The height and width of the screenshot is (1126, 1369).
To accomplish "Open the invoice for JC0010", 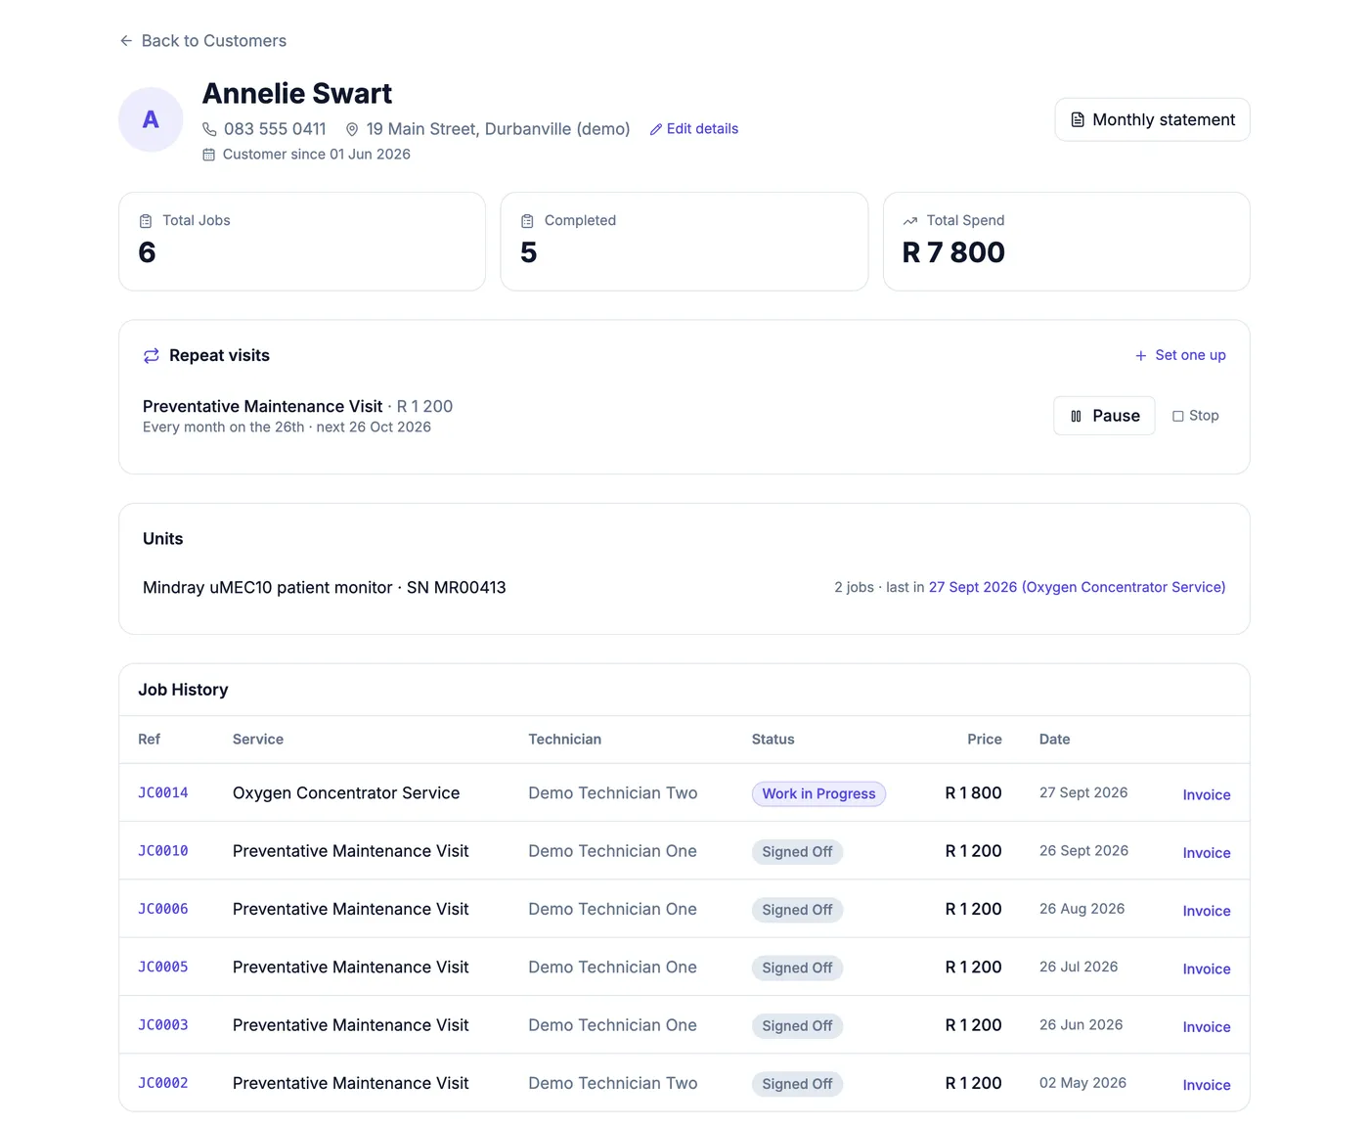I will 1207,853.
